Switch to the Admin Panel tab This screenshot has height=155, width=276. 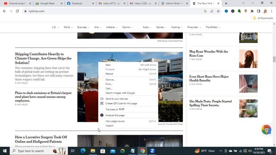click(x=174, y=3)
